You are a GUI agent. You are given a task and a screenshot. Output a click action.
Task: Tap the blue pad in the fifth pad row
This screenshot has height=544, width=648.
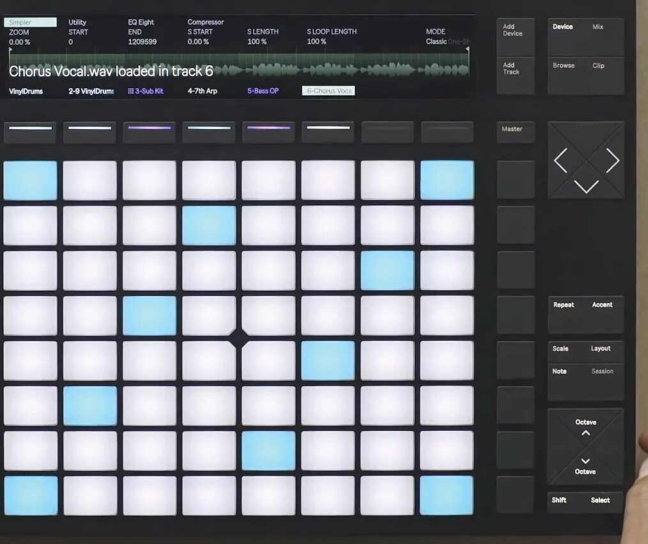pos(328,361)
